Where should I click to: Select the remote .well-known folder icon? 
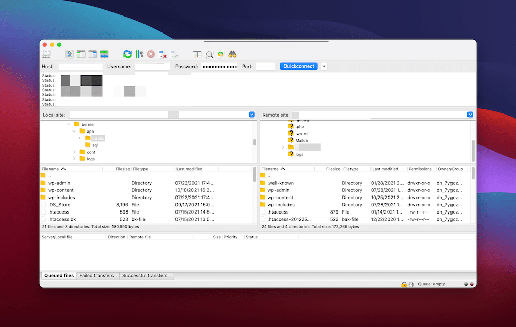(262, 183)
